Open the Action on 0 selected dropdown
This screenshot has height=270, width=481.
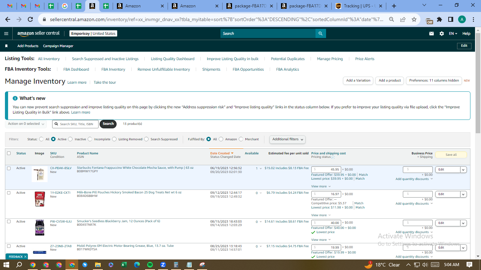point(26,124)
